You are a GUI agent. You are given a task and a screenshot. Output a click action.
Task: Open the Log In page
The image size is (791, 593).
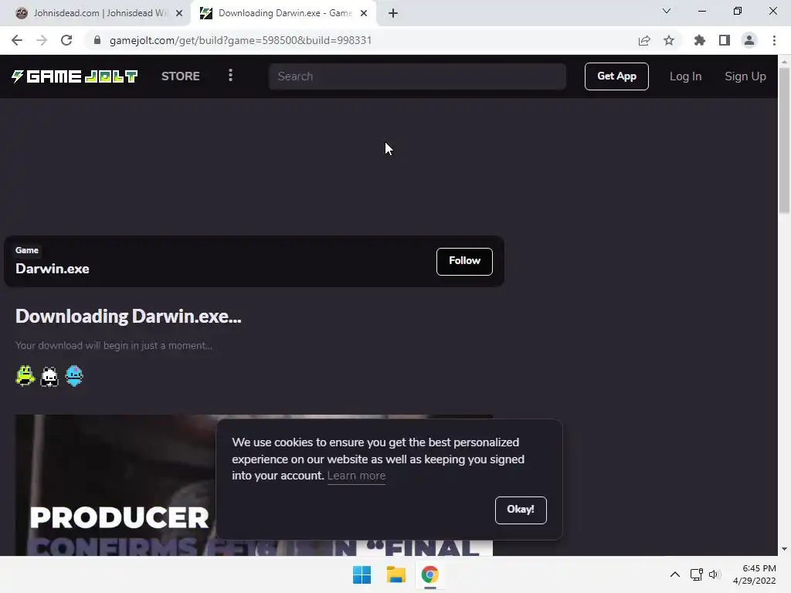pos(686,76)
